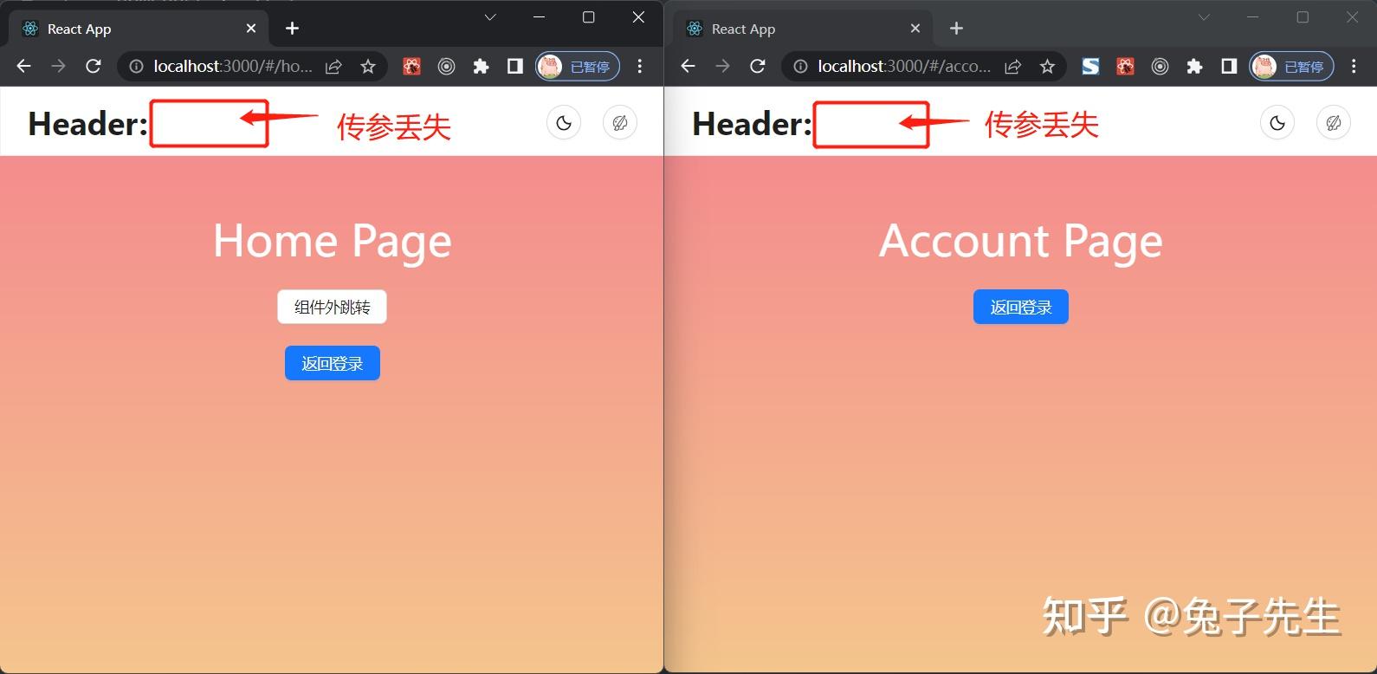Open the blue S extension in Account Page window
The height and width of the screenshot is (674, 1377).
tap(1091, 67)
